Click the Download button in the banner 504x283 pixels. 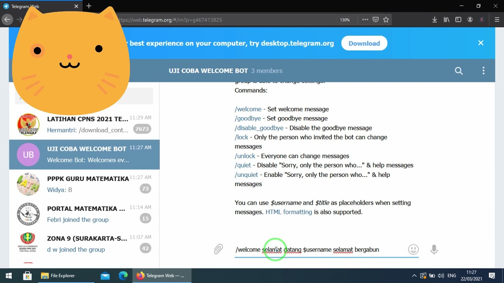point(364,43)
